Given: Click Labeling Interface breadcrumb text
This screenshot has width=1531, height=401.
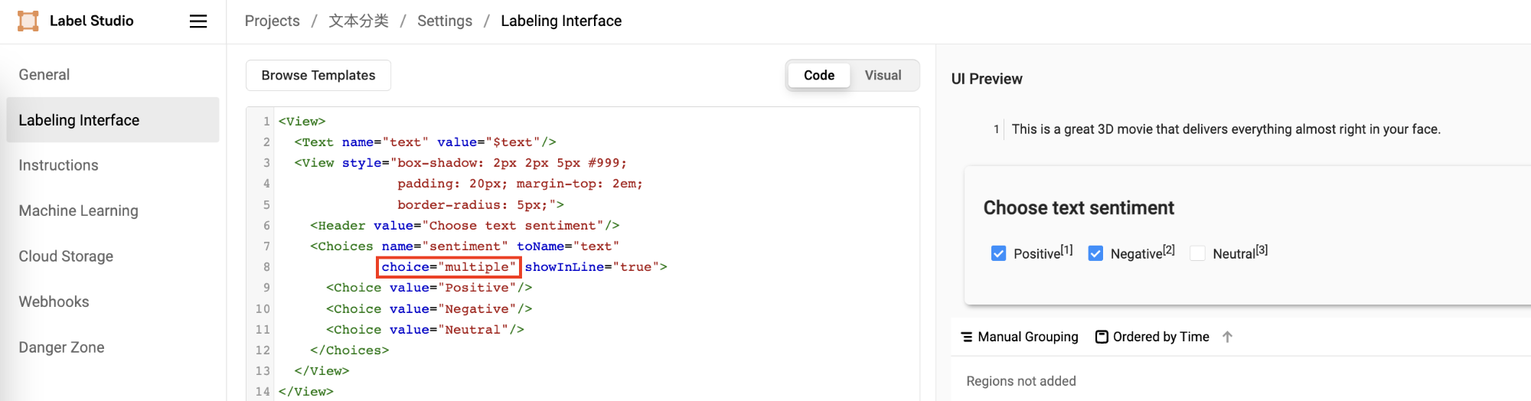Looking at the screenshot, I should tap(561, 21).
